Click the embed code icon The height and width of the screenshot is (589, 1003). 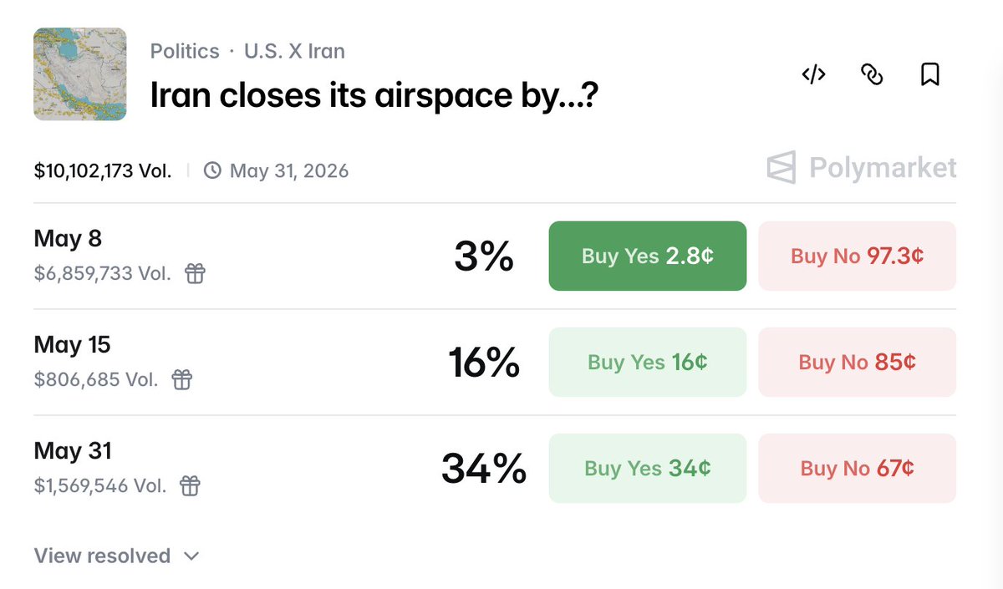pos(813,74)
